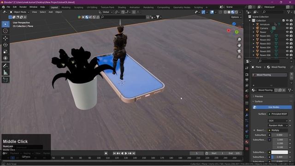Viewport: 295px width, 166px height.
Task: Switch to the Animation workspace tab
Action: (135, 7)
